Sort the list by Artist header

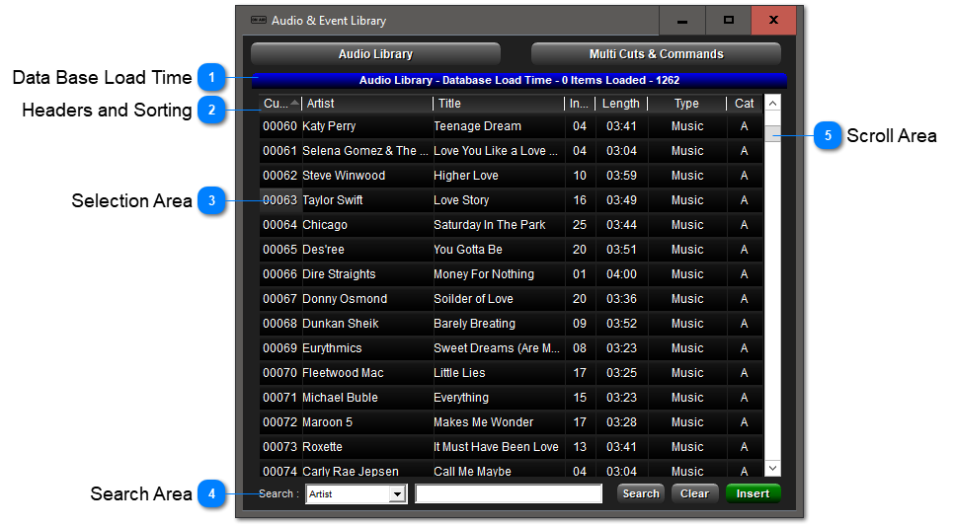(x=367, y=104)
